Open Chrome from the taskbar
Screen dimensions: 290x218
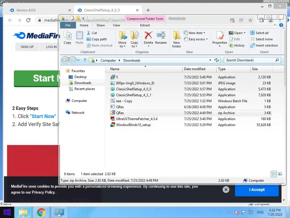41,212
